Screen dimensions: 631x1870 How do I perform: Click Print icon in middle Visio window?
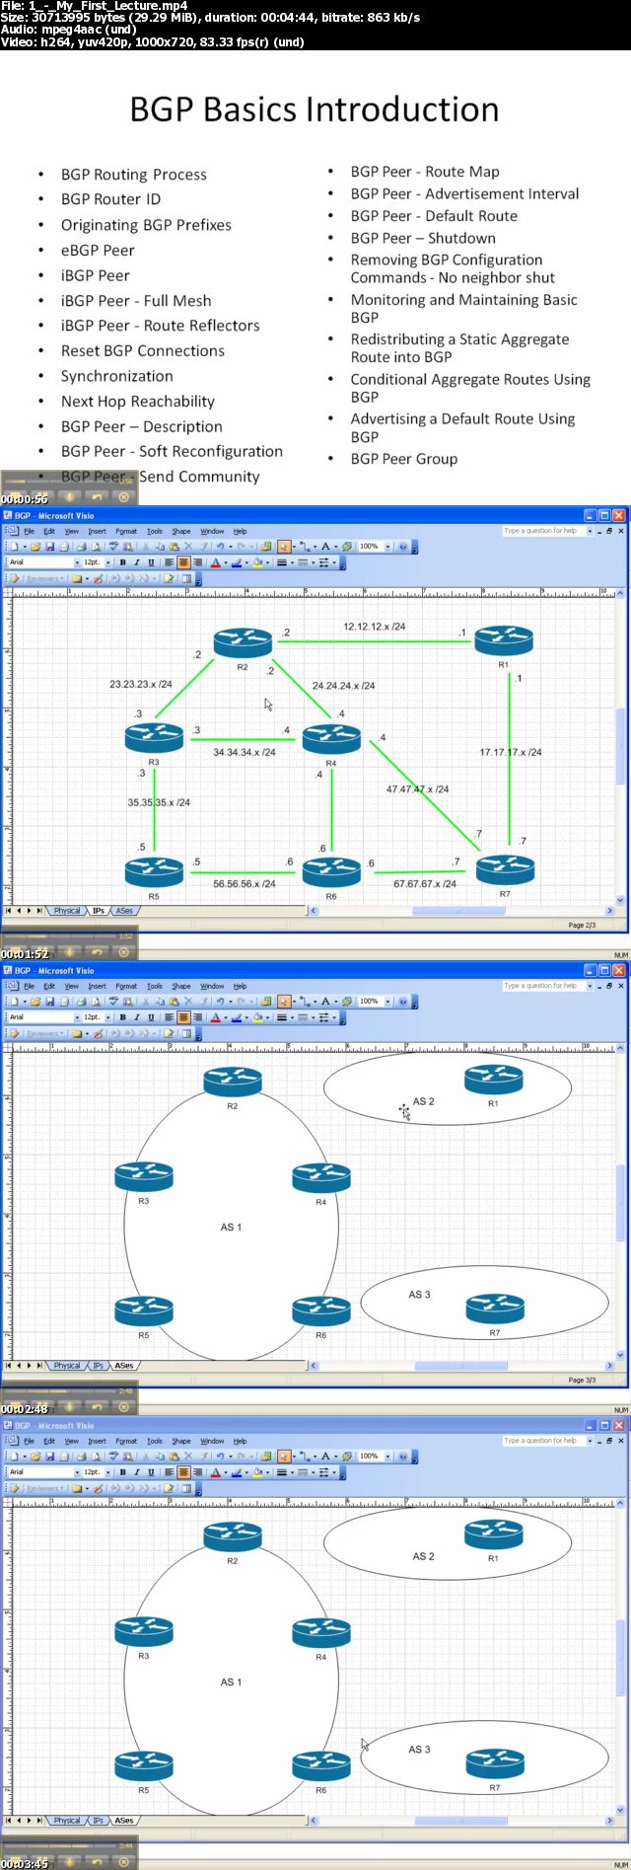(x=81, y=1001)
